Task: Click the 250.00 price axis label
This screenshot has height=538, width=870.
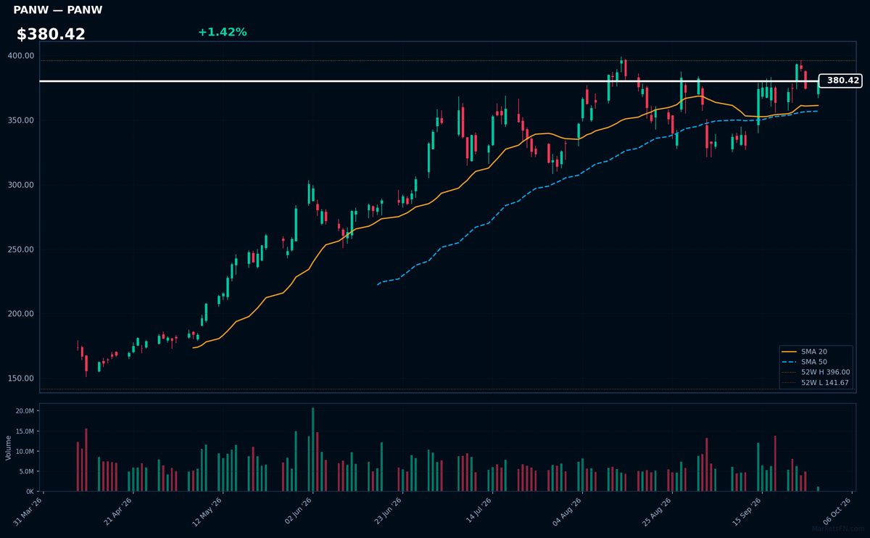Action: pyautogui.click(x=21, y=249)
